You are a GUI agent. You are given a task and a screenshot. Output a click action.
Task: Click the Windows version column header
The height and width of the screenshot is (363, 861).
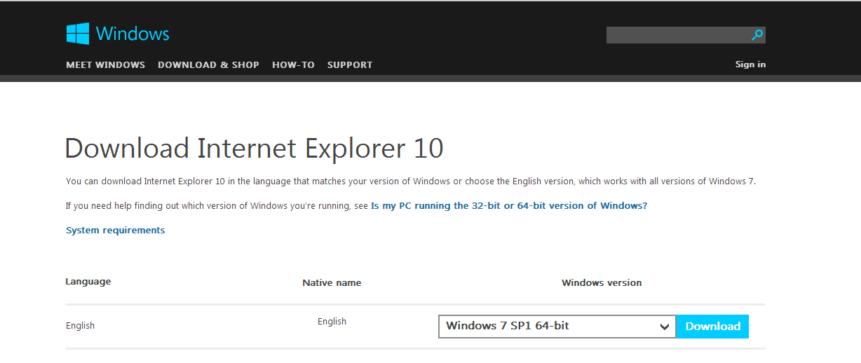[602, 283]
